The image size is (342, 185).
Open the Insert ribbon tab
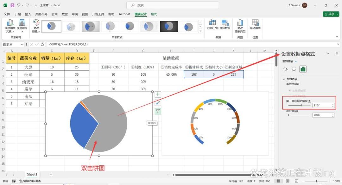pyautogui.click(x=28, y=14)
